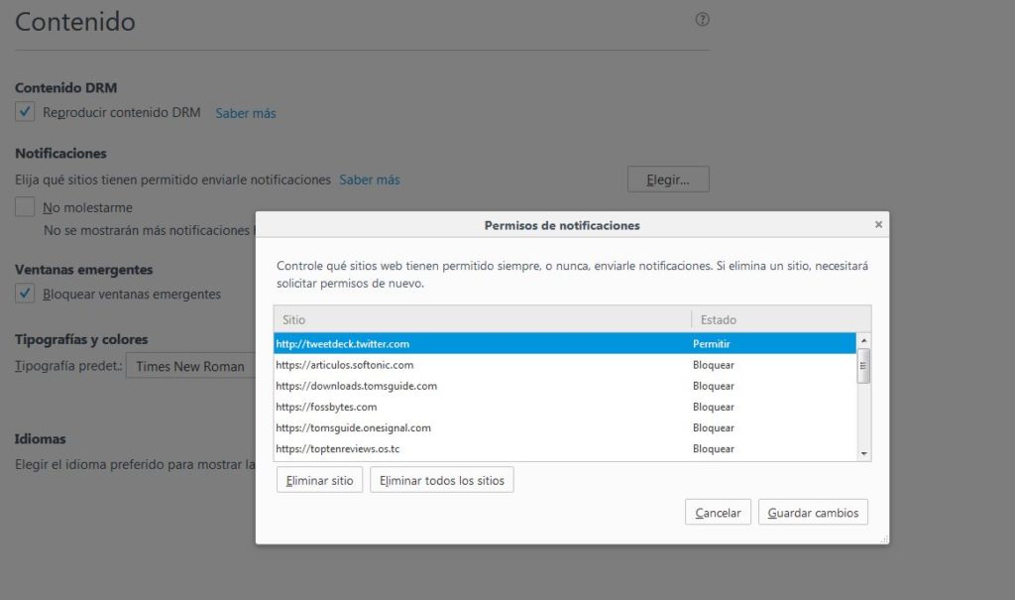Screen dimensions: 1015x600
Task: Open Saber más in the Notificaciones section
Action: (371, 180)
